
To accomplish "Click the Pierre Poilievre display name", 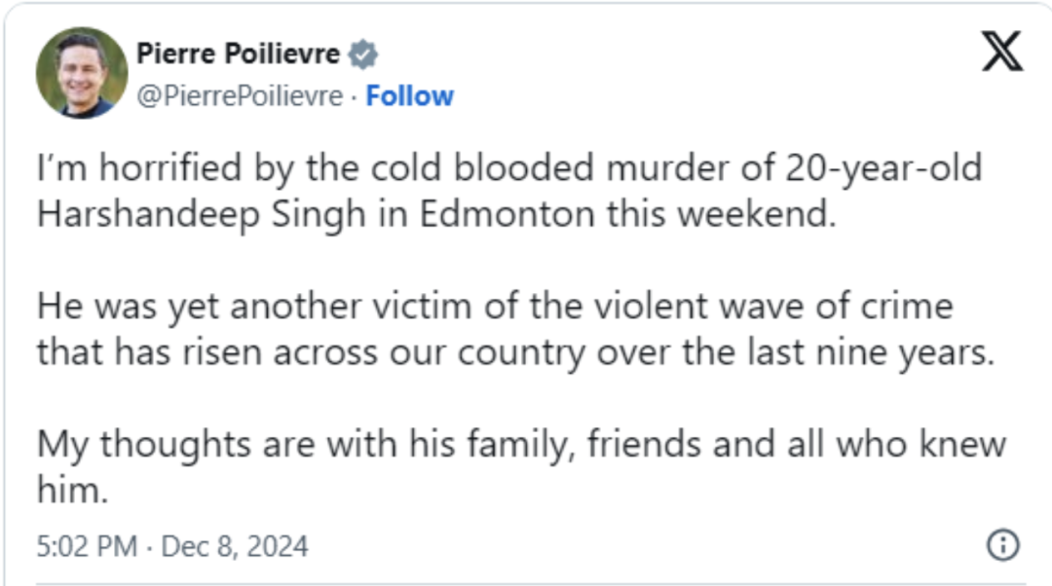I will click(x=238, y=55).
